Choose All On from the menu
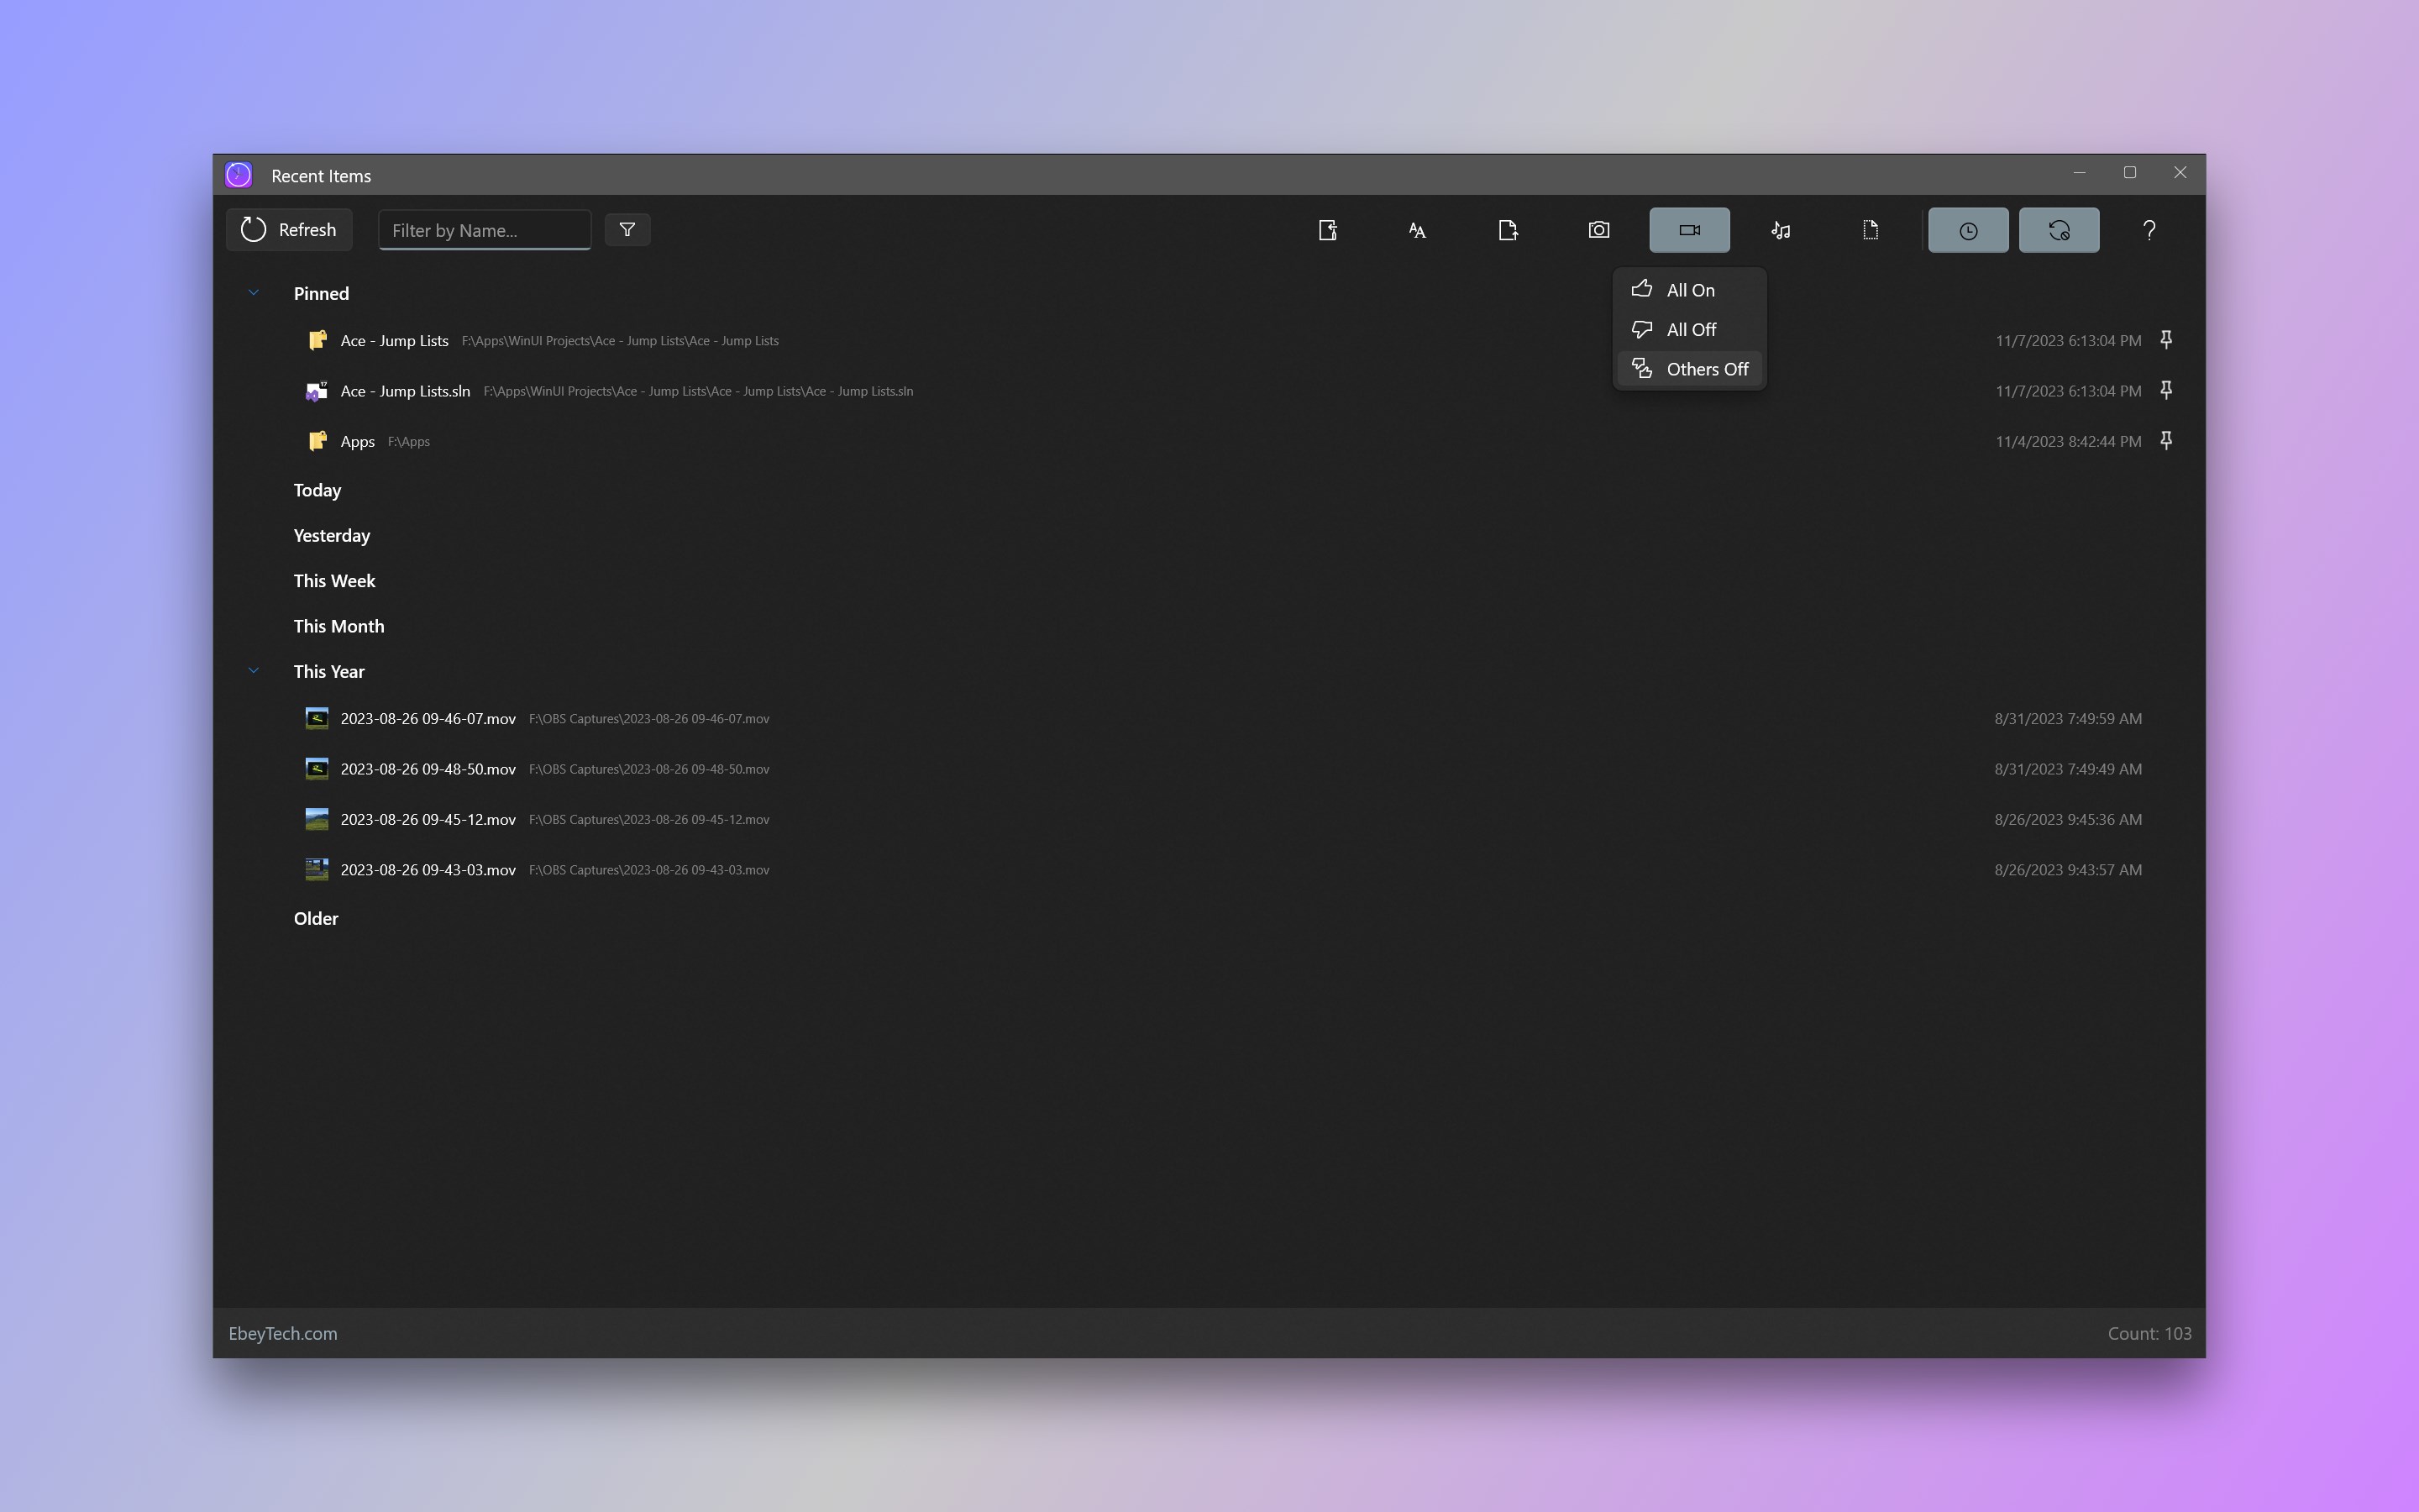 [1689, 290]
